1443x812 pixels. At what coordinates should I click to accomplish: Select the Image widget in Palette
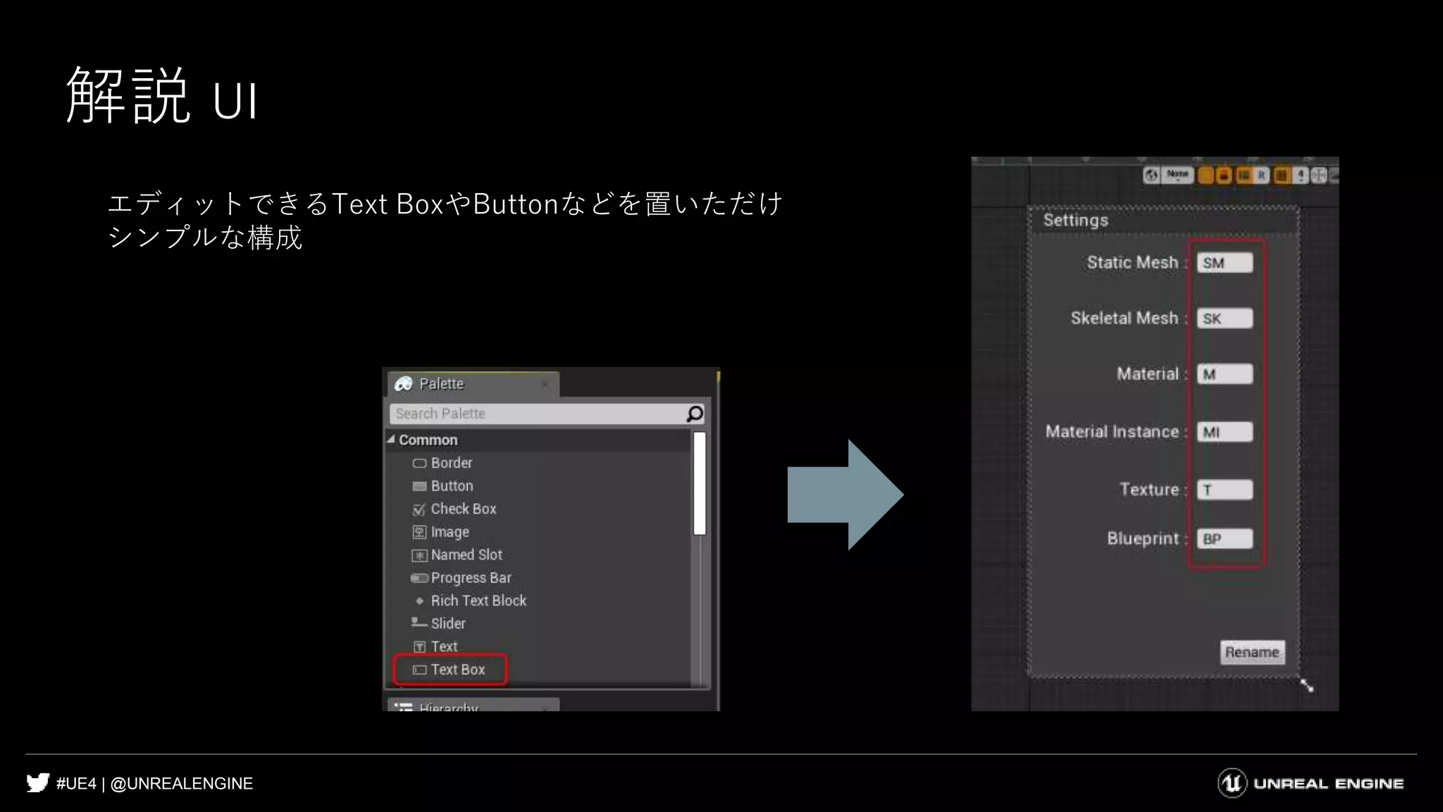[x=441, y=532]
